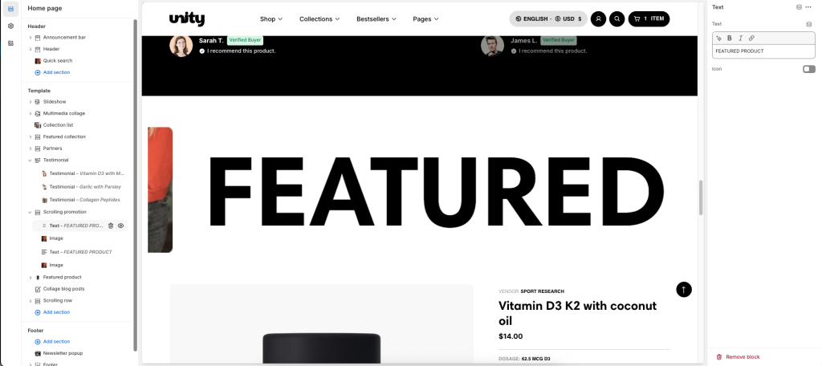Enable the Icon toggle switch

coord(809,69)
